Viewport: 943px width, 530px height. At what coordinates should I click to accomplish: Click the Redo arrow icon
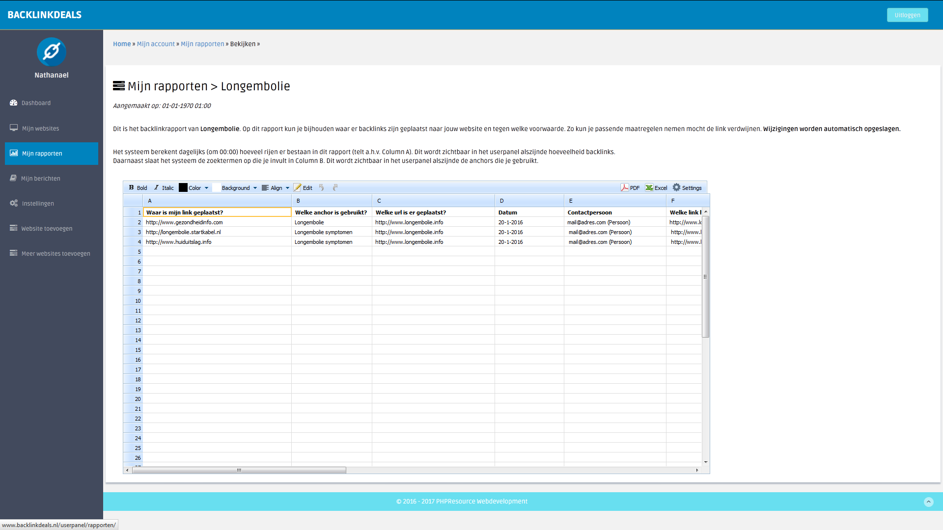pyautogui.click(x=335, y=187)
